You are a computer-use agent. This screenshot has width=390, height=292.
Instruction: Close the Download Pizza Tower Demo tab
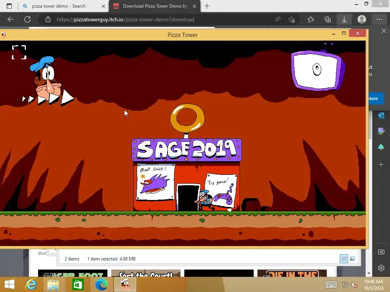point(195,6)
